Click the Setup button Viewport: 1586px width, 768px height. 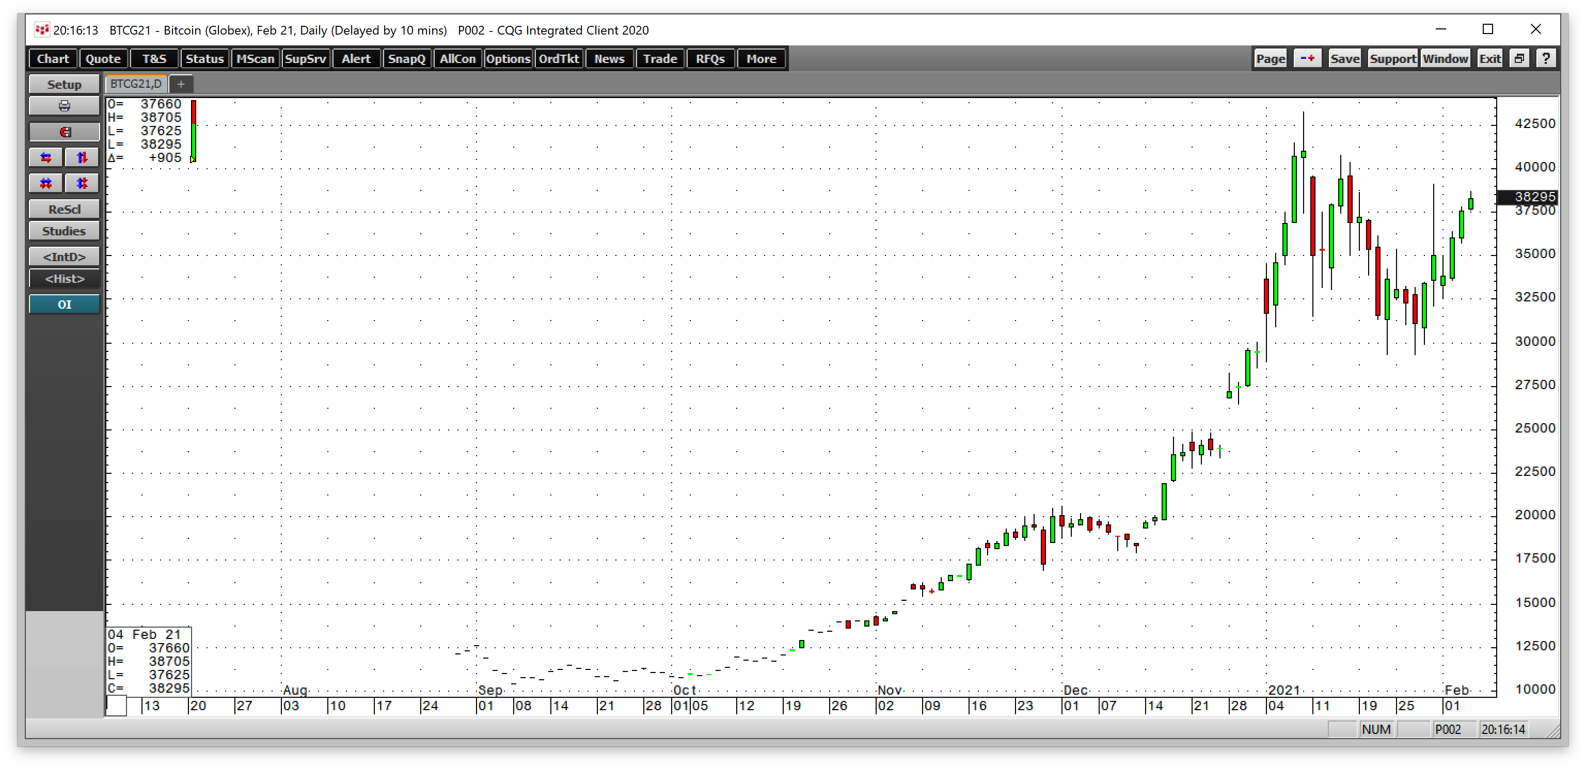(64, 84)
